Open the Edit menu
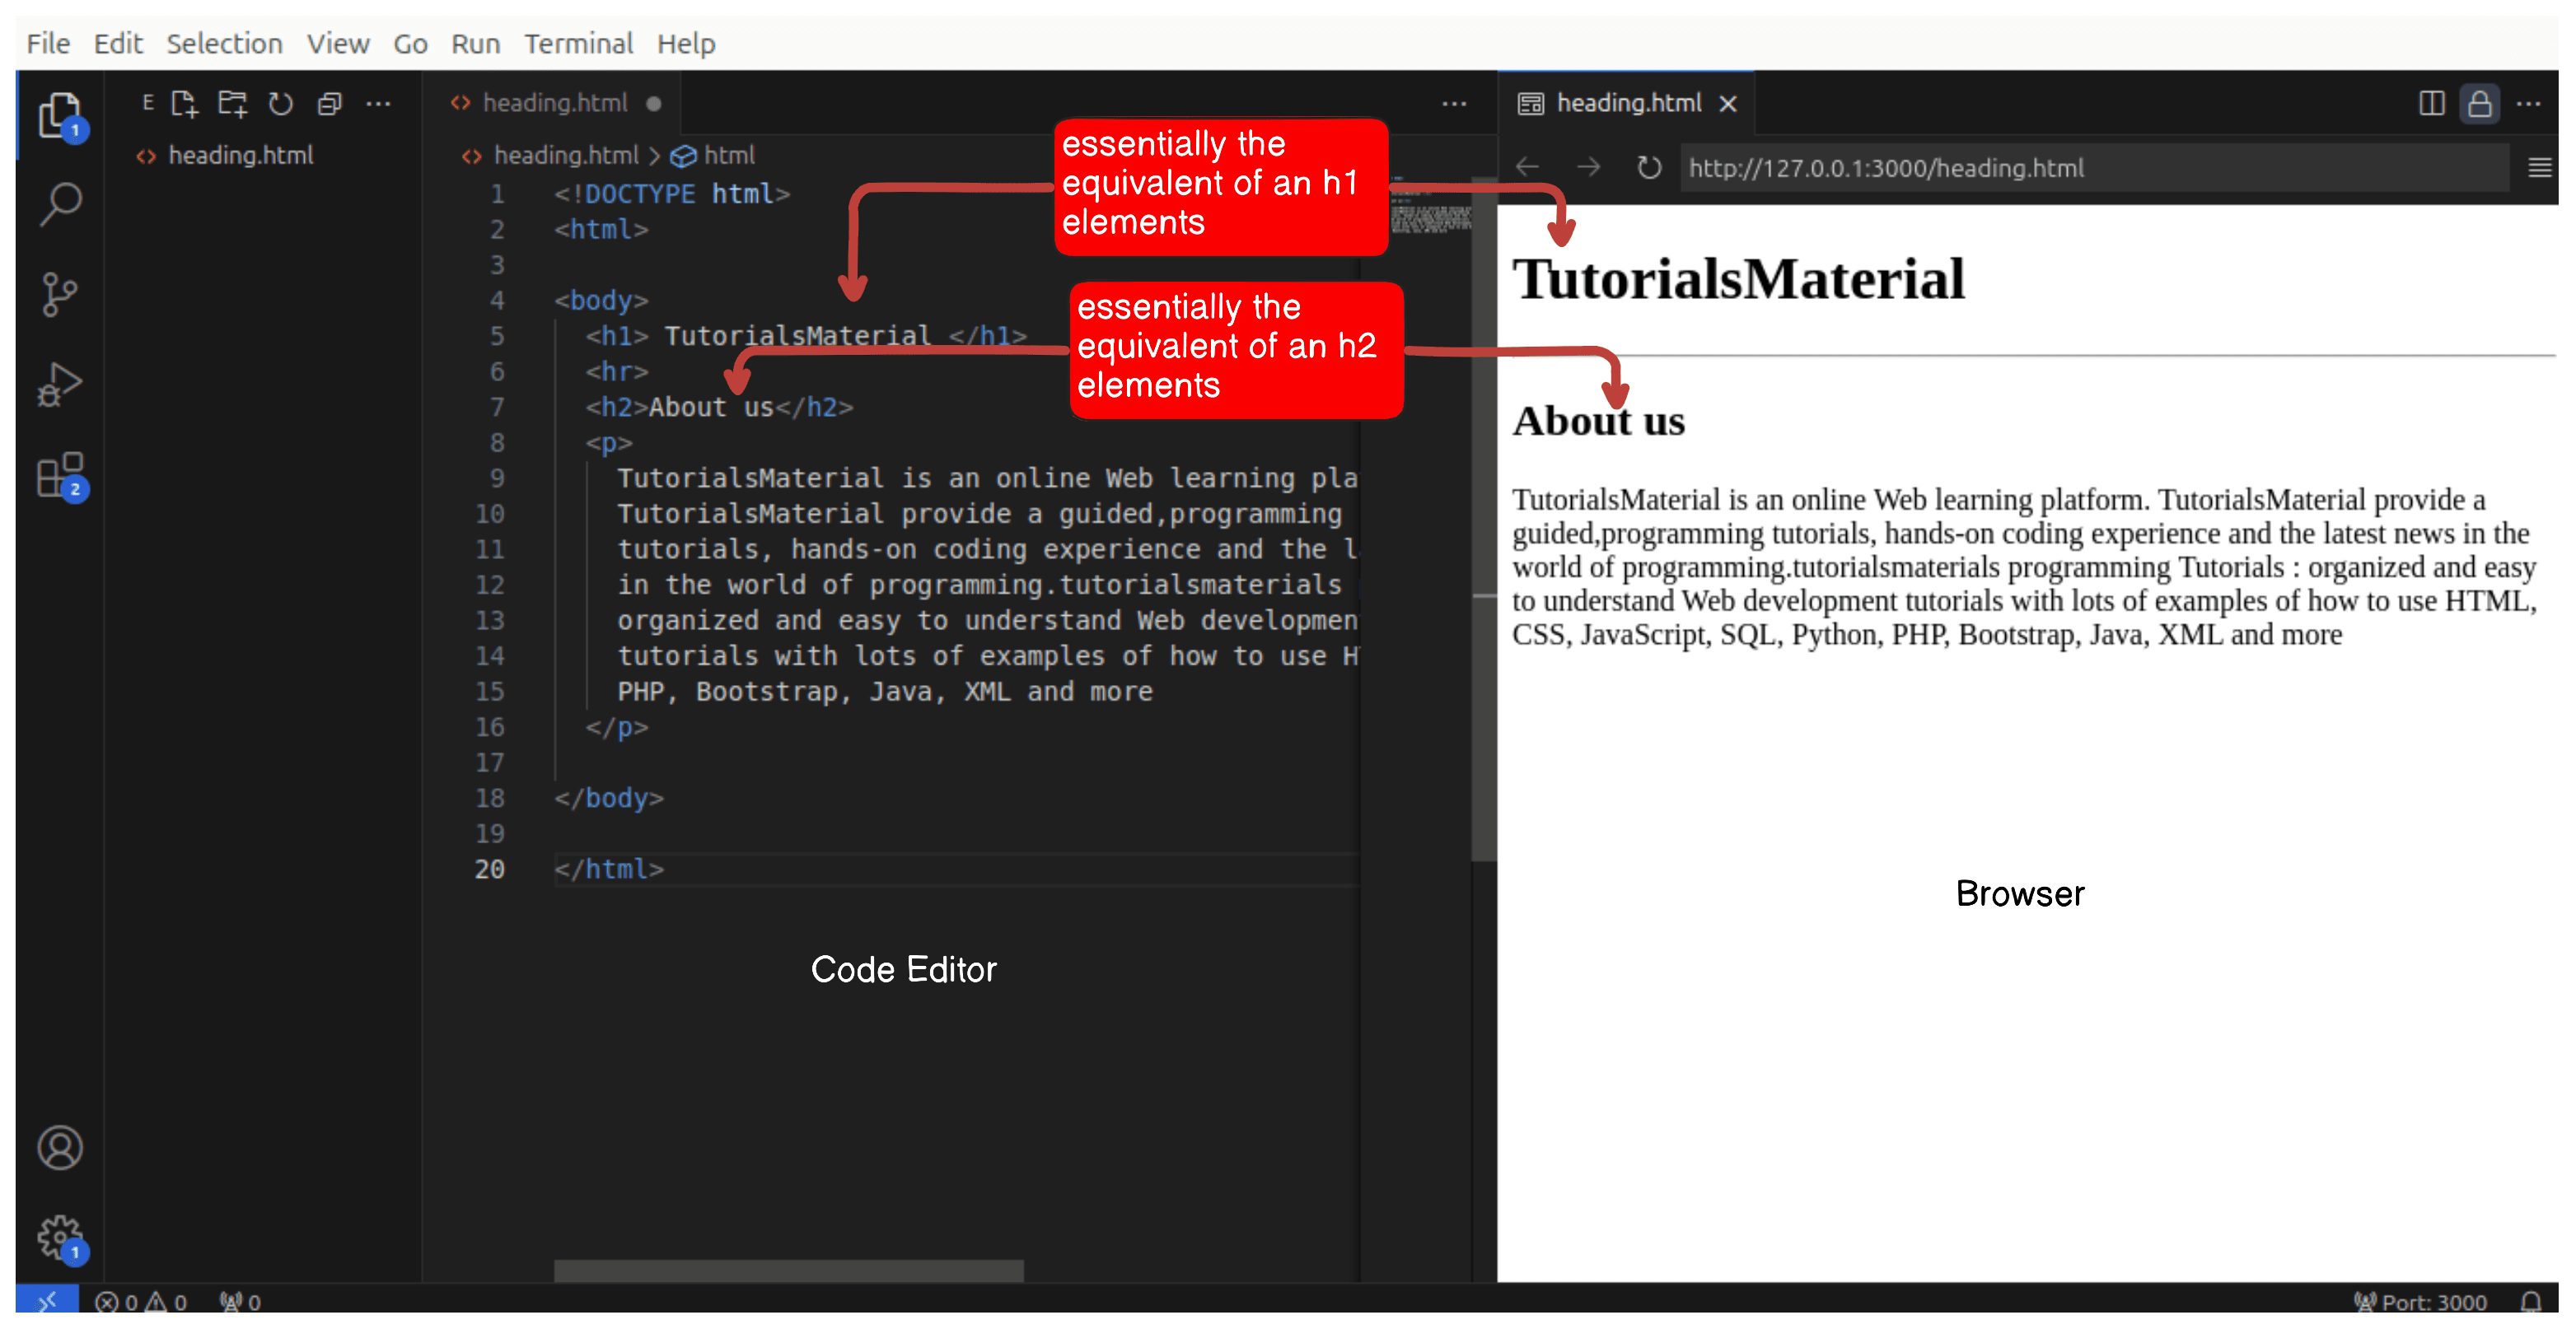The width and height of the screenshot is (2576, 1329). click(118, 44)
